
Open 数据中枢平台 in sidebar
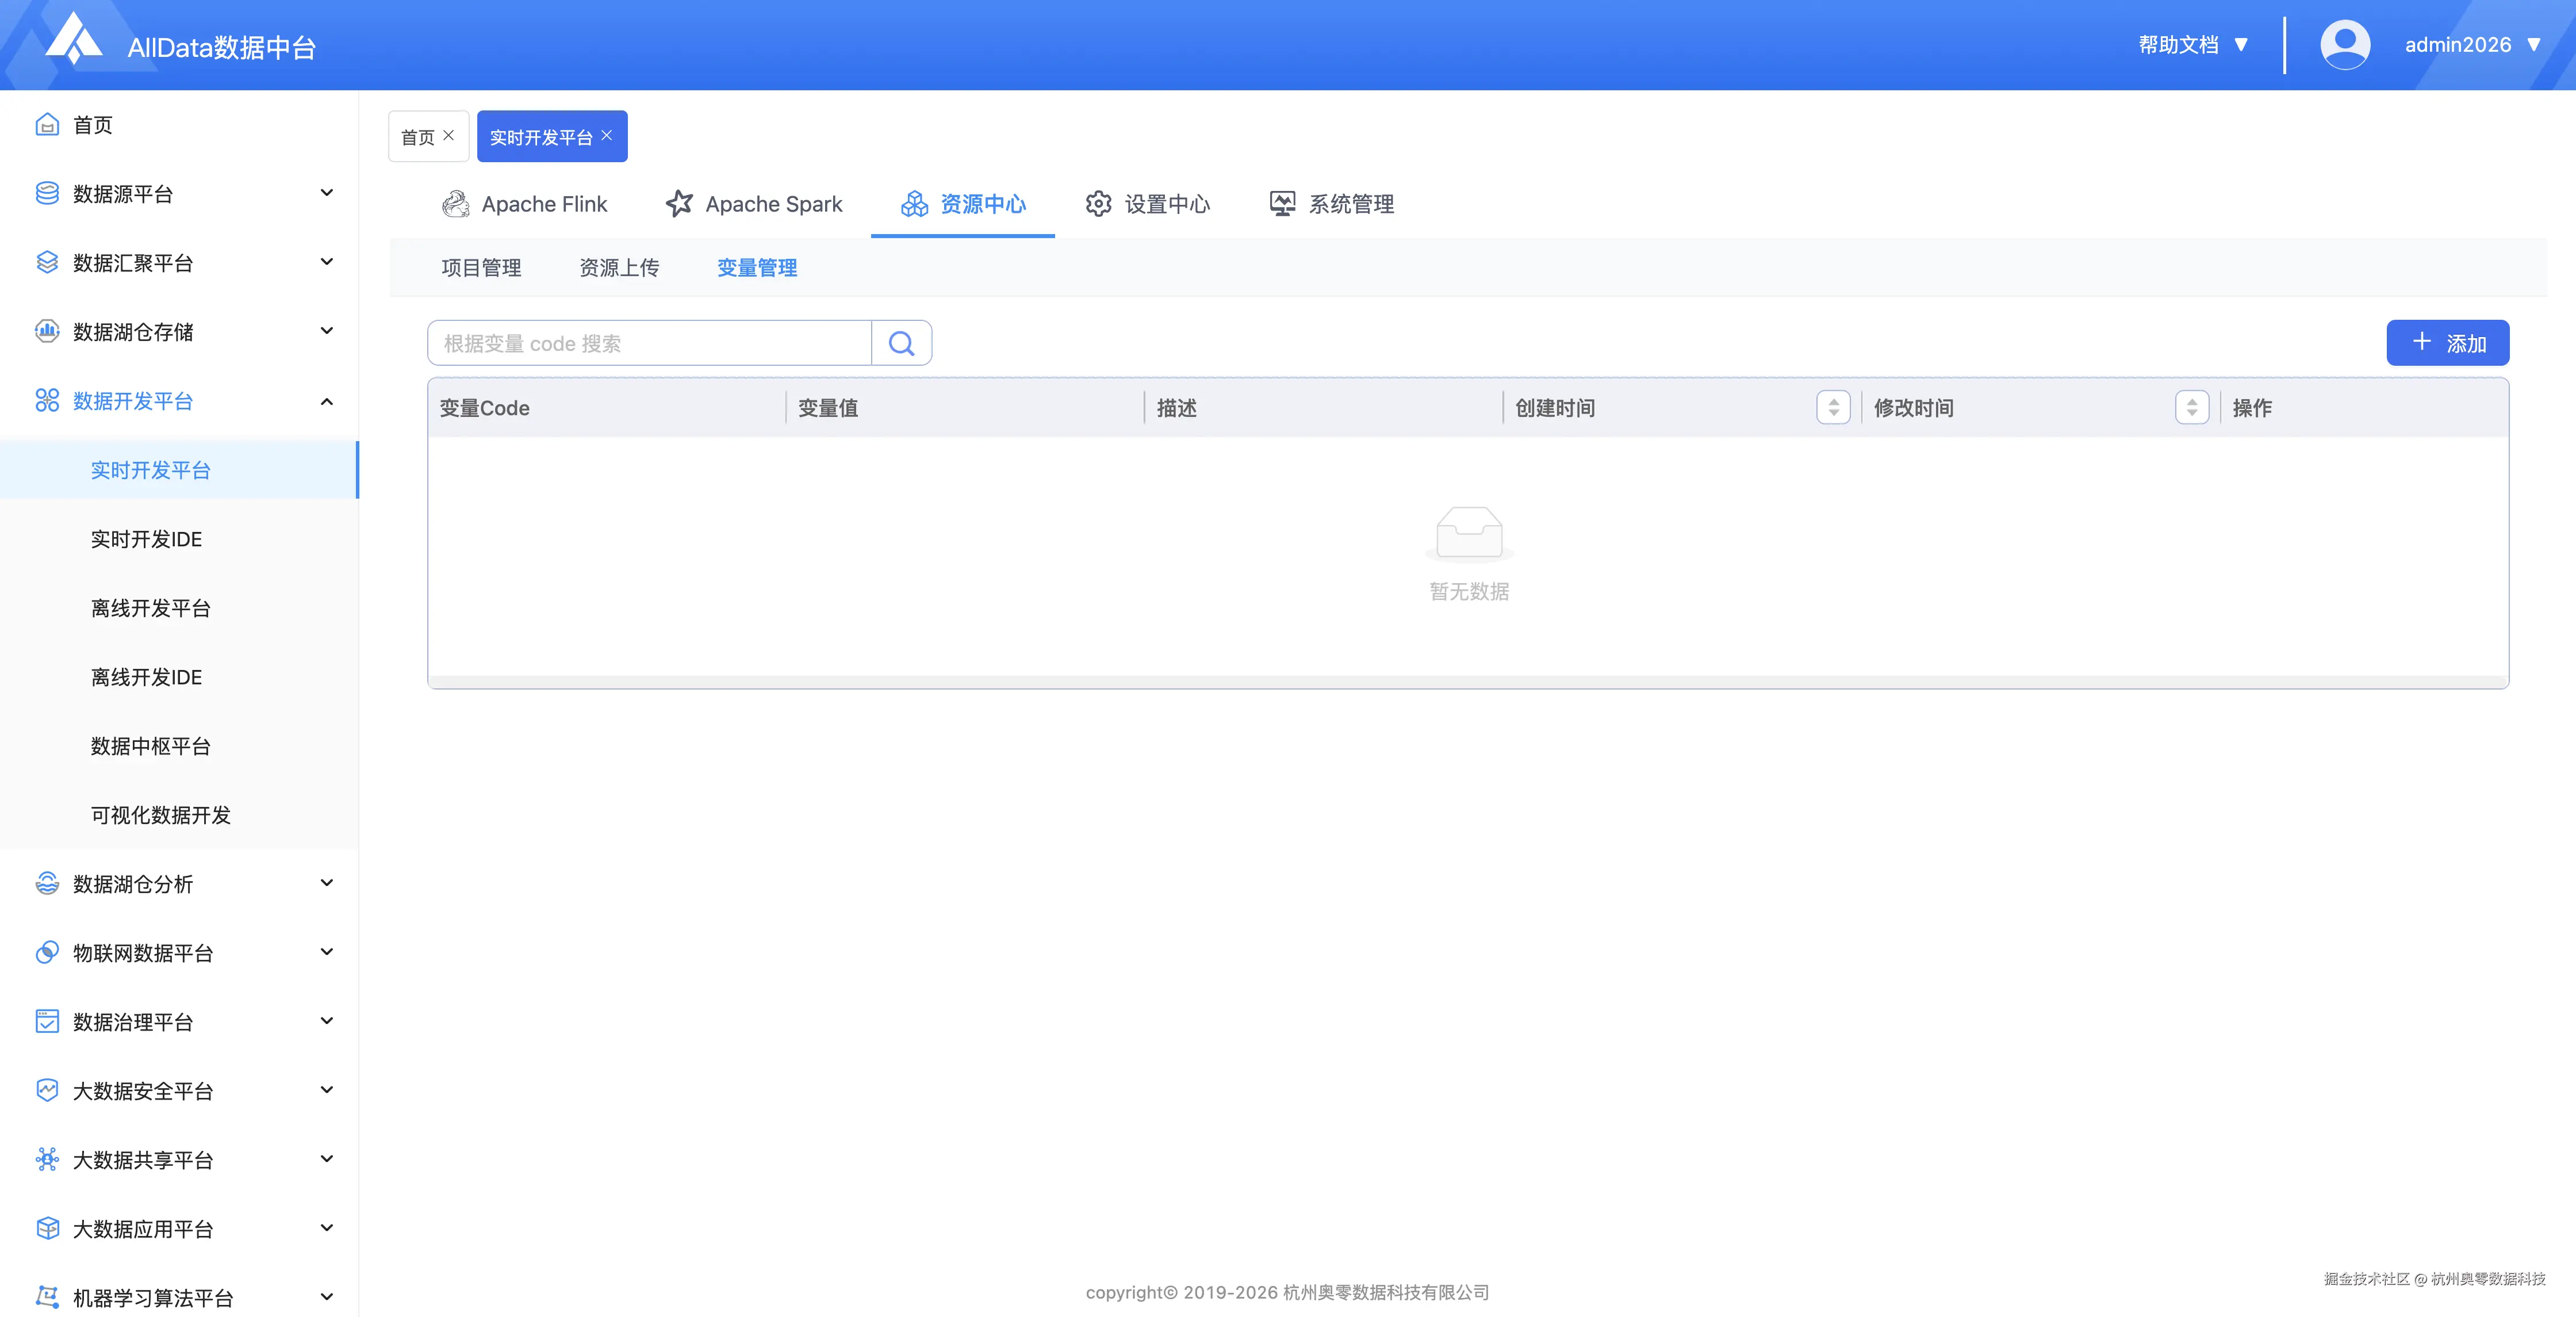click(x=179, y=746)
